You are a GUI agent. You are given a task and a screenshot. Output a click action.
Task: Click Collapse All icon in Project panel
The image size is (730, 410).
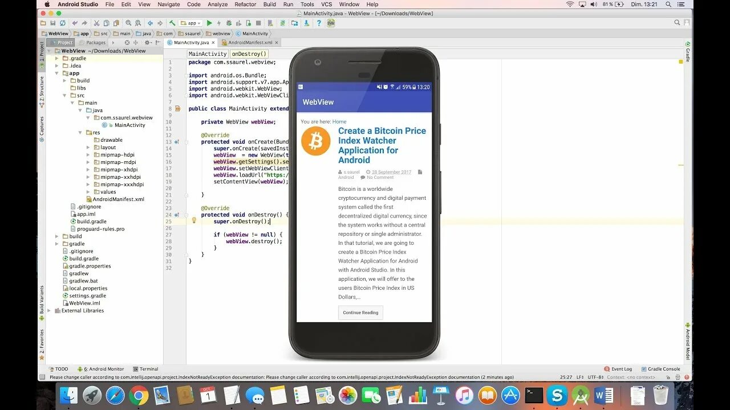[x=136, y=42]
